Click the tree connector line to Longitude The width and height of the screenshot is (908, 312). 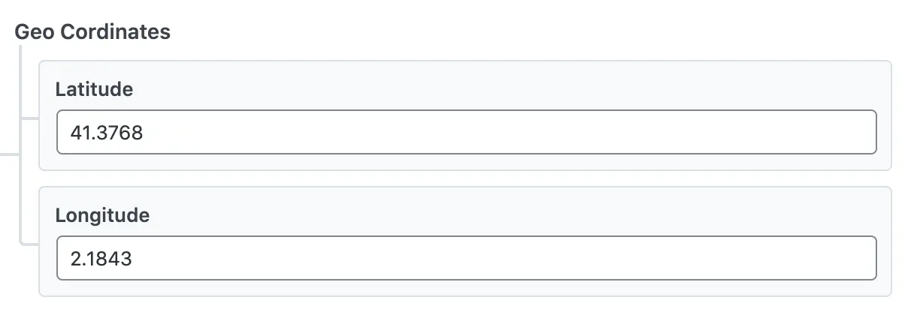click(x=30, y=244)
